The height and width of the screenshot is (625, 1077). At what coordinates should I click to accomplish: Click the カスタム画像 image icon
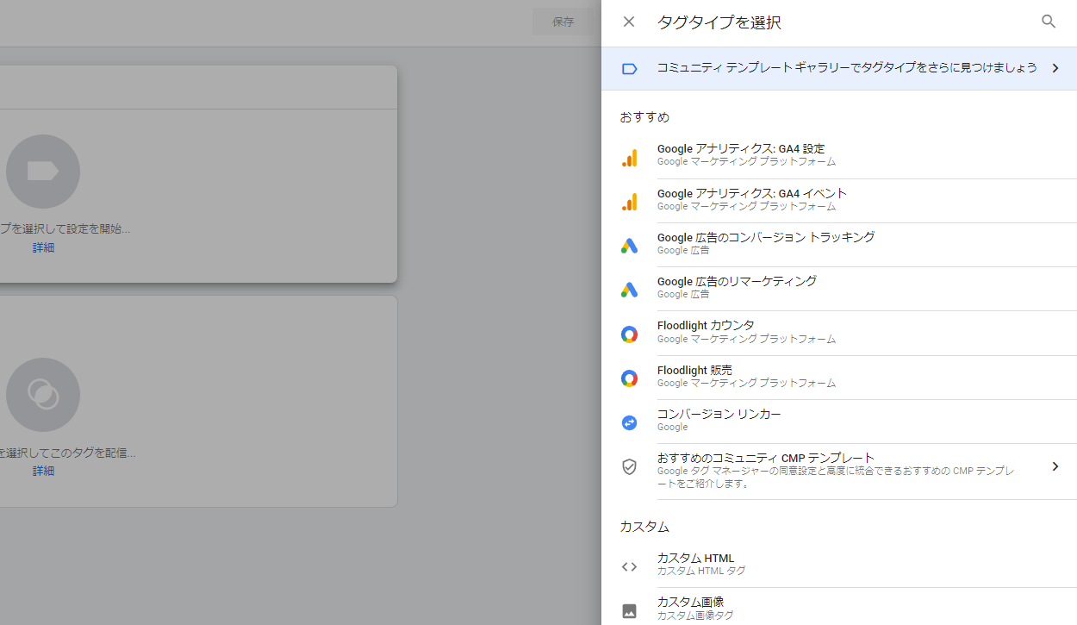coord(629,610)
